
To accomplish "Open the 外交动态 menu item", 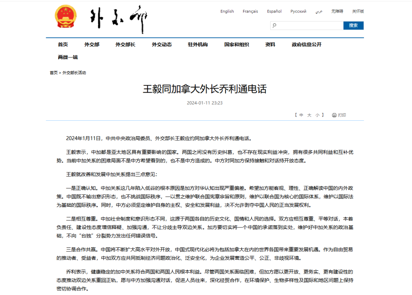I will click(161, 45).
